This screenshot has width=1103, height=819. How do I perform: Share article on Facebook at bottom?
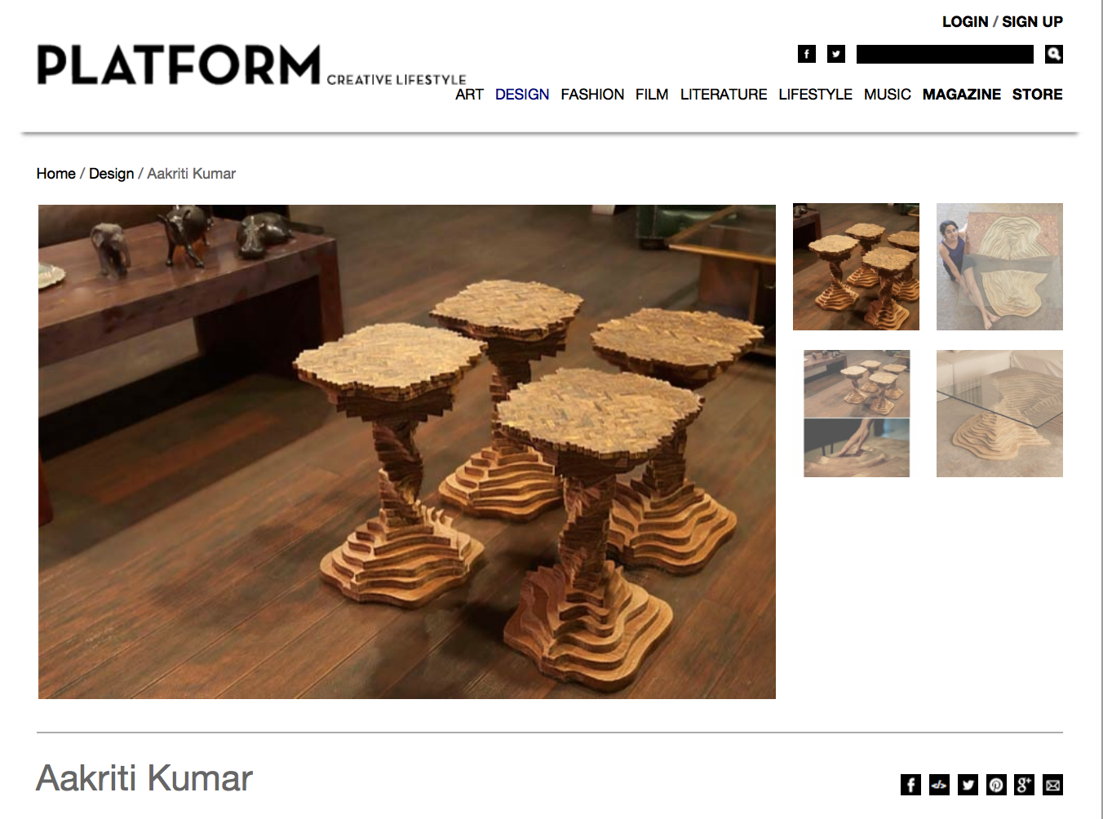point(910,785)
